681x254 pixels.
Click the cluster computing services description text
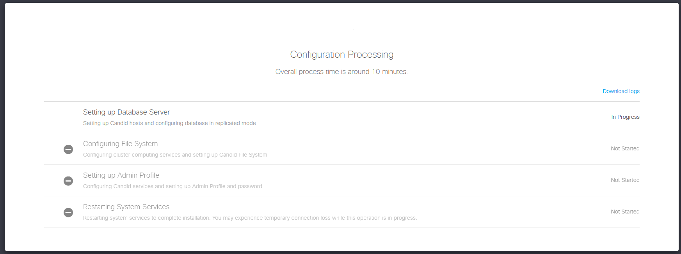tap(175, 155)
